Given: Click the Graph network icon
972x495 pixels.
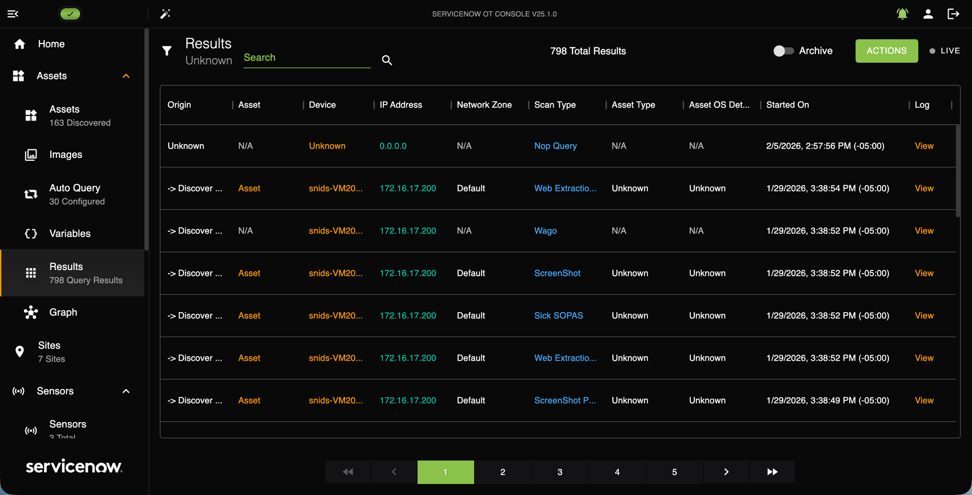Looking at the screenshot, I should click(31, 312).
